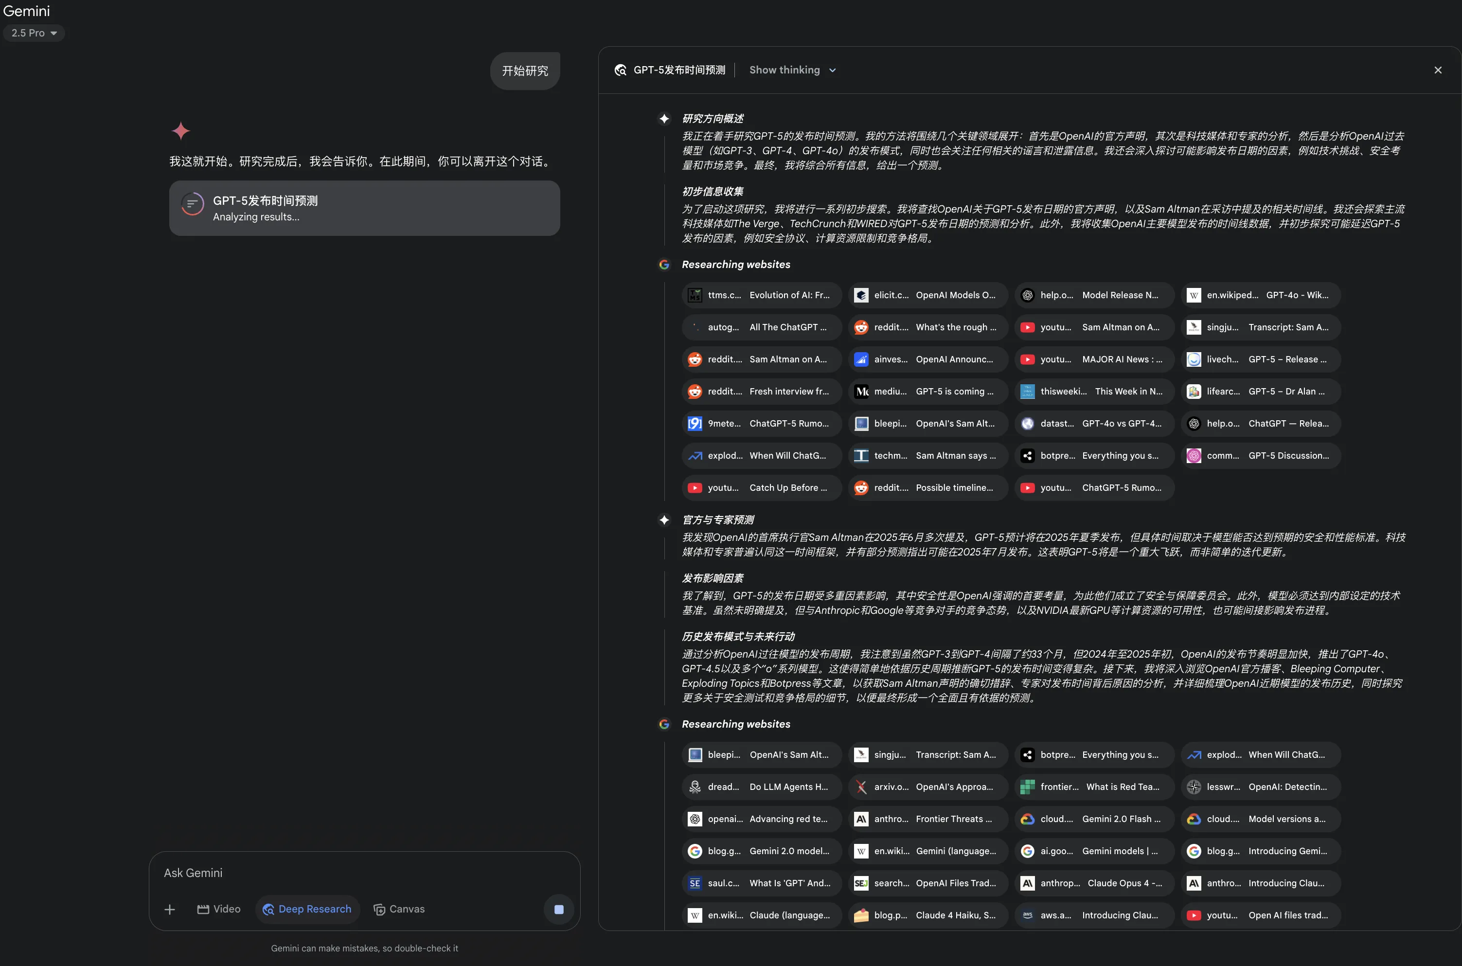Click the Gemini logo text

(26, 11)
